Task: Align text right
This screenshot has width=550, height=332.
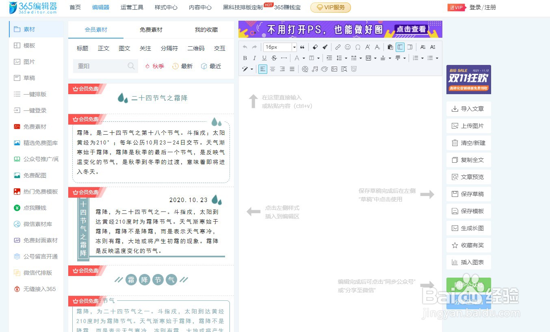Action: pos(282,69)
